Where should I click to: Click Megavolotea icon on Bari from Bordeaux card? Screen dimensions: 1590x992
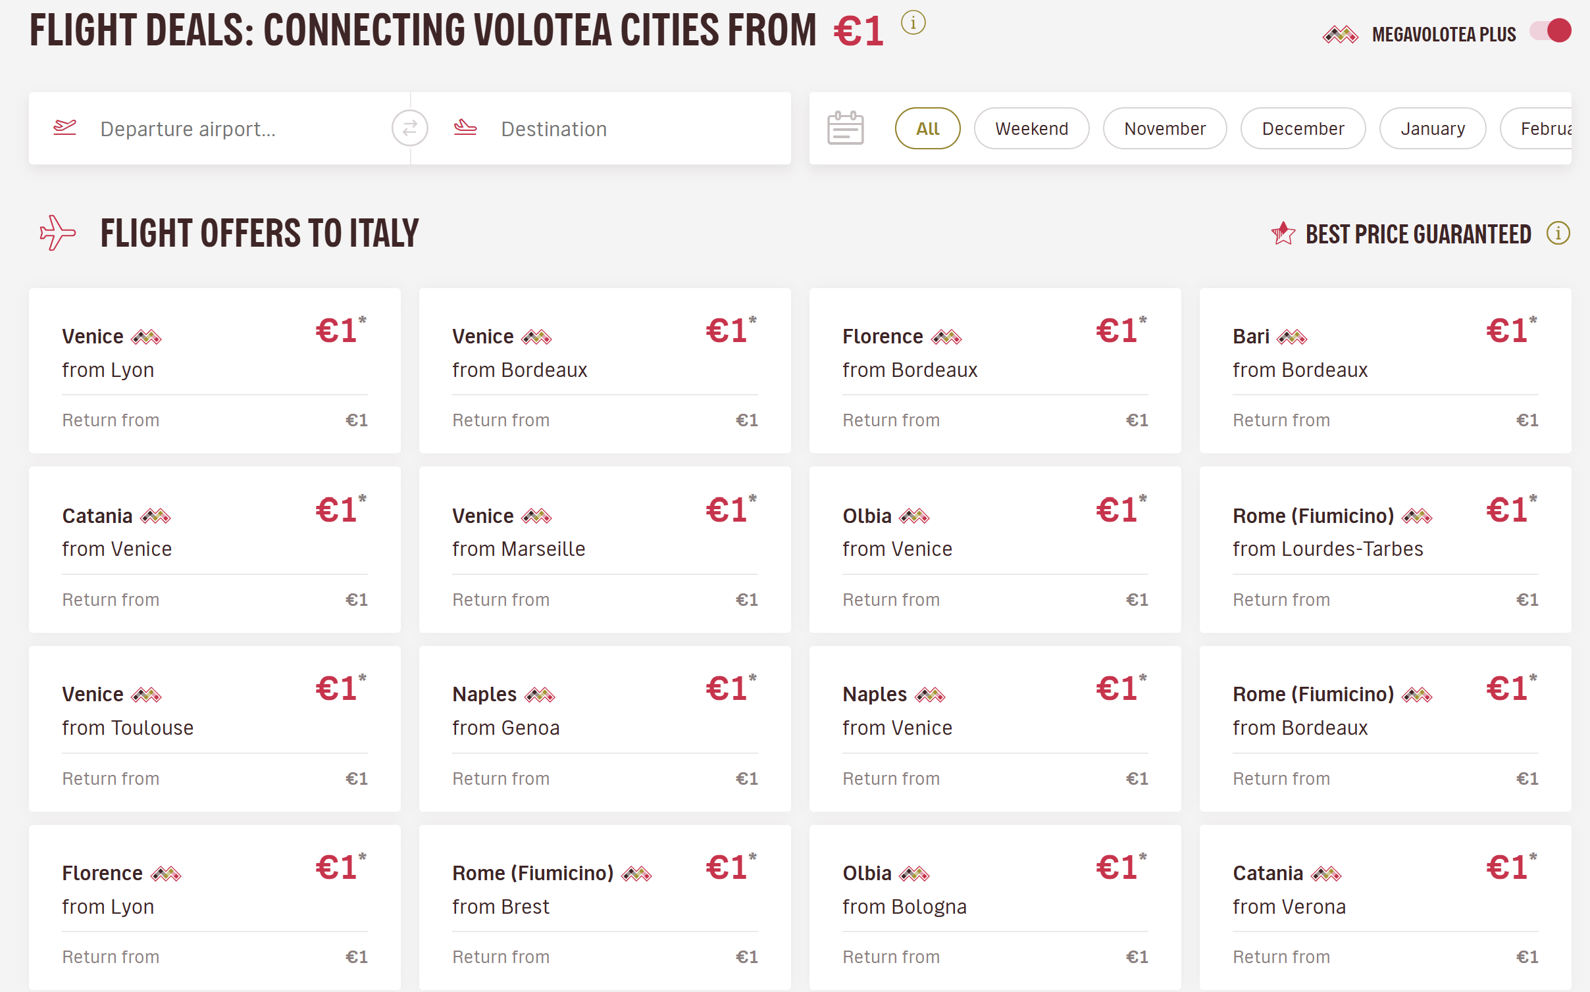click(x=1292, y=337)
